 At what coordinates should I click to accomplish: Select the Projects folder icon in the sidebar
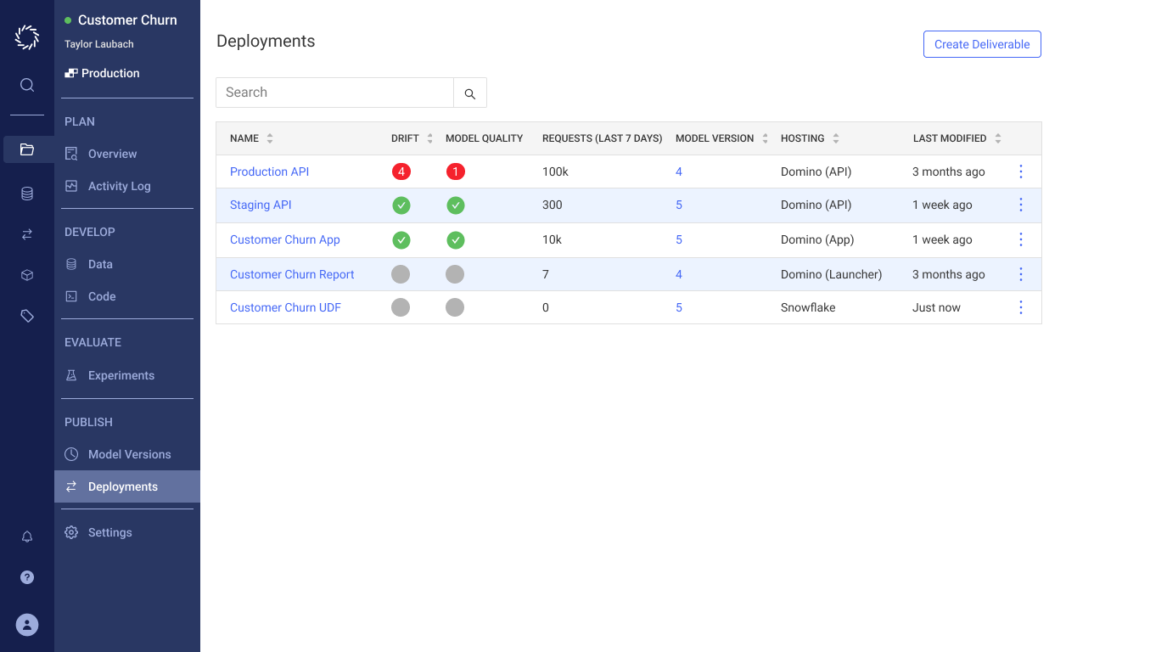[x=26, y=149]
